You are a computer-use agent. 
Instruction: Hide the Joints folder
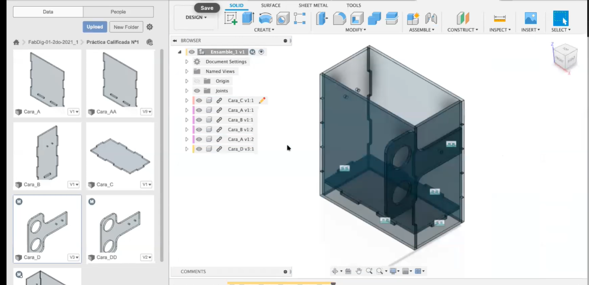pyautogui.click(x=197, y=91)
